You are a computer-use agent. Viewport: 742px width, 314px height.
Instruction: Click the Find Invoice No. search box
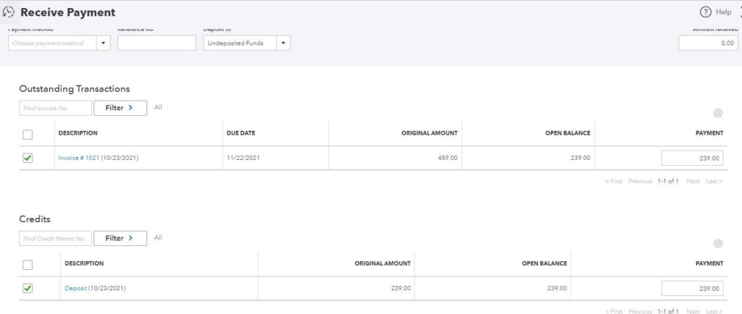[55, 108]
